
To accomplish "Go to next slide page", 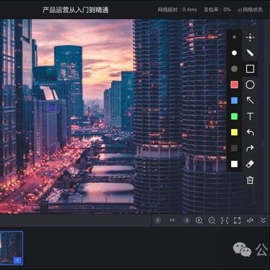I will (187, 221).
